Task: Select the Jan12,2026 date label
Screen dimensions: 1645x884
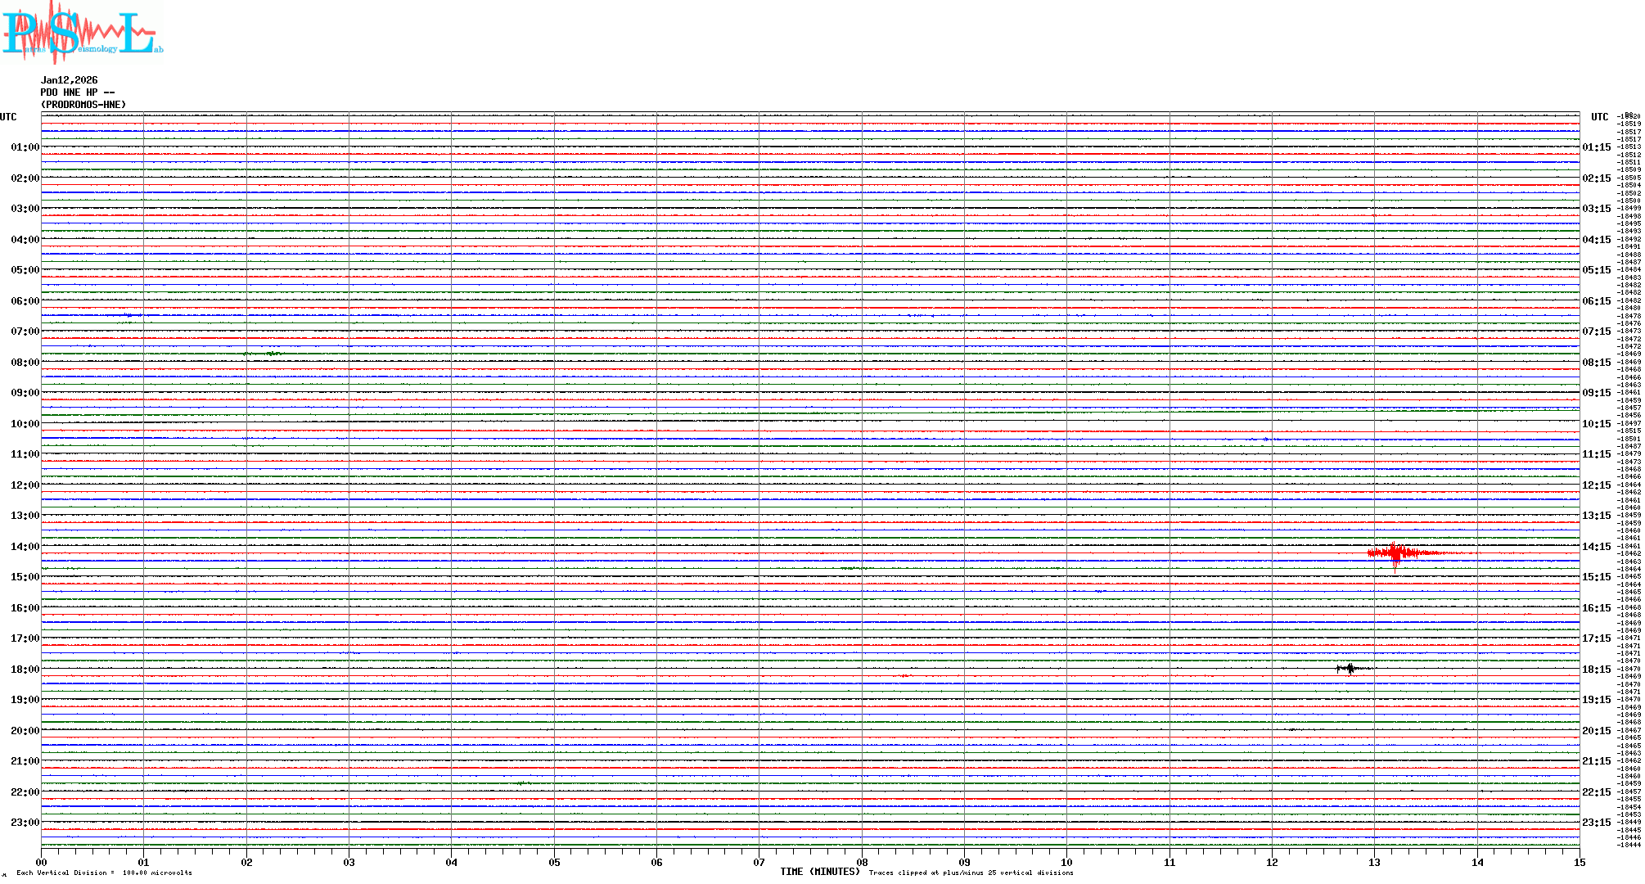Action: [69, 80]
